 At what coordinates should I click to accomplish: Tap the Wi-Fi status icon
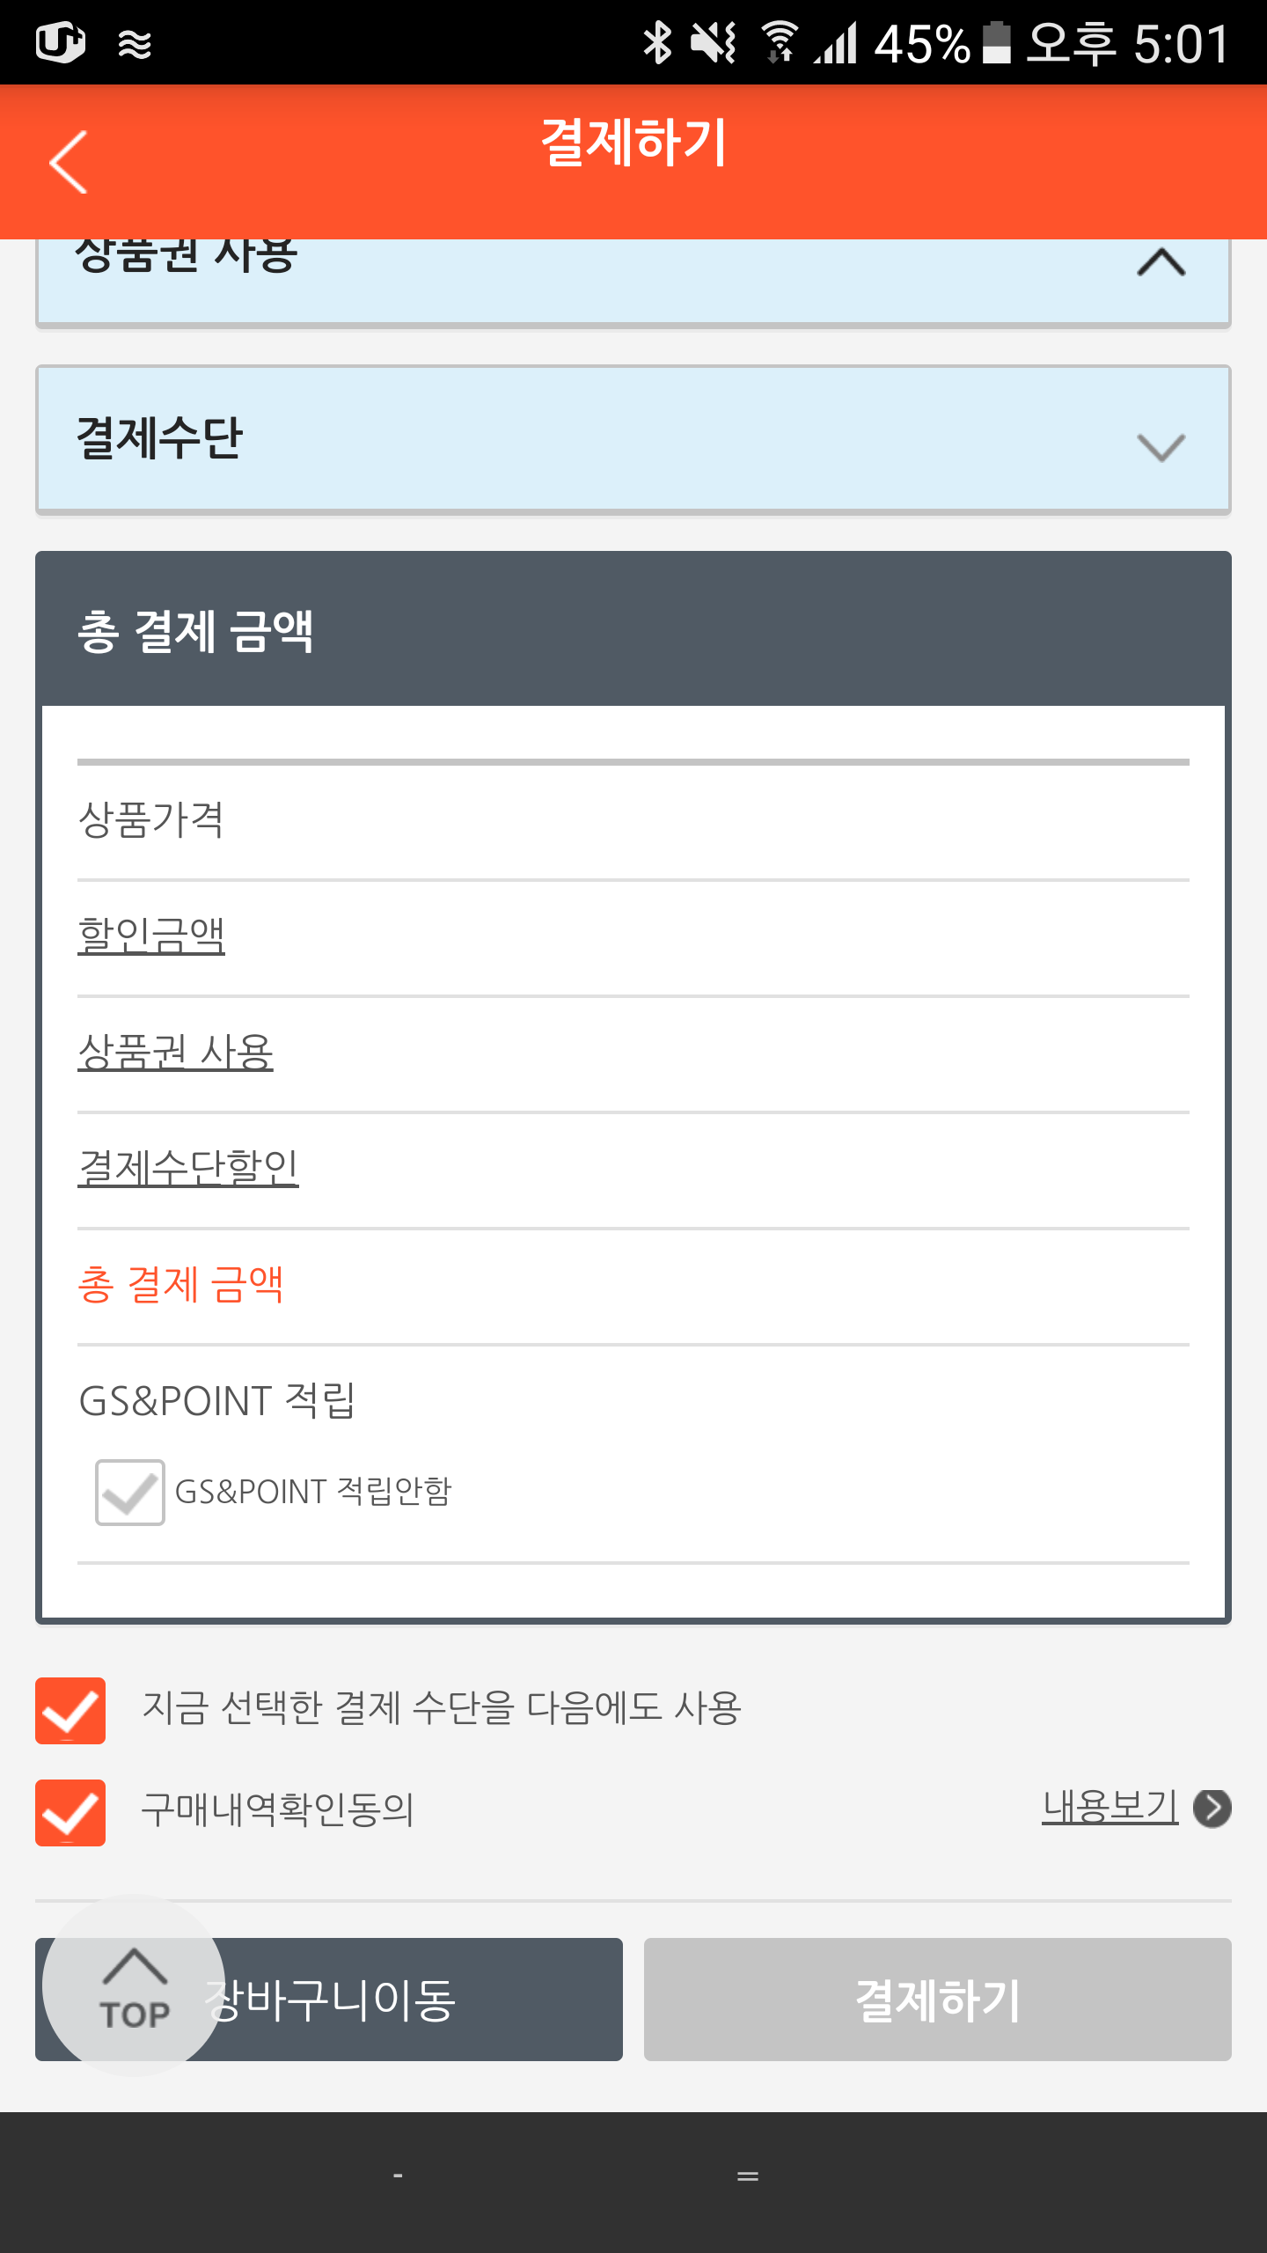(x=779, y=42)
